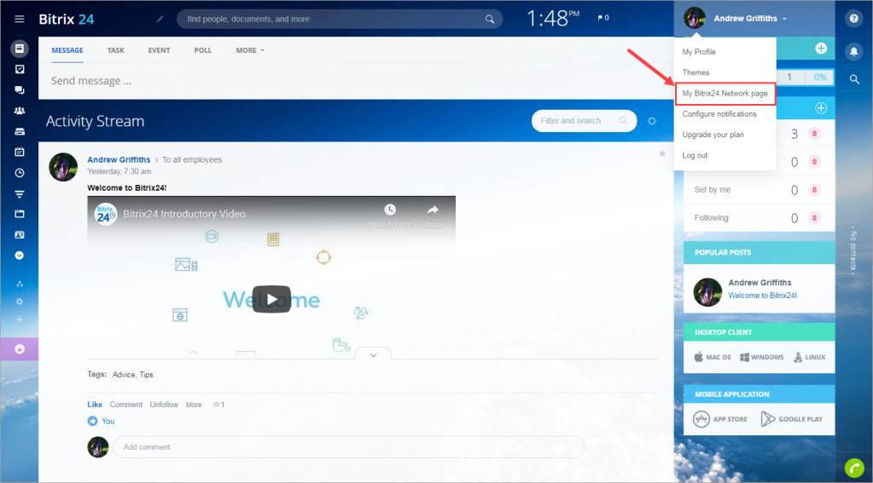Click the Bitrix 24 logo

tap(67, 19)
